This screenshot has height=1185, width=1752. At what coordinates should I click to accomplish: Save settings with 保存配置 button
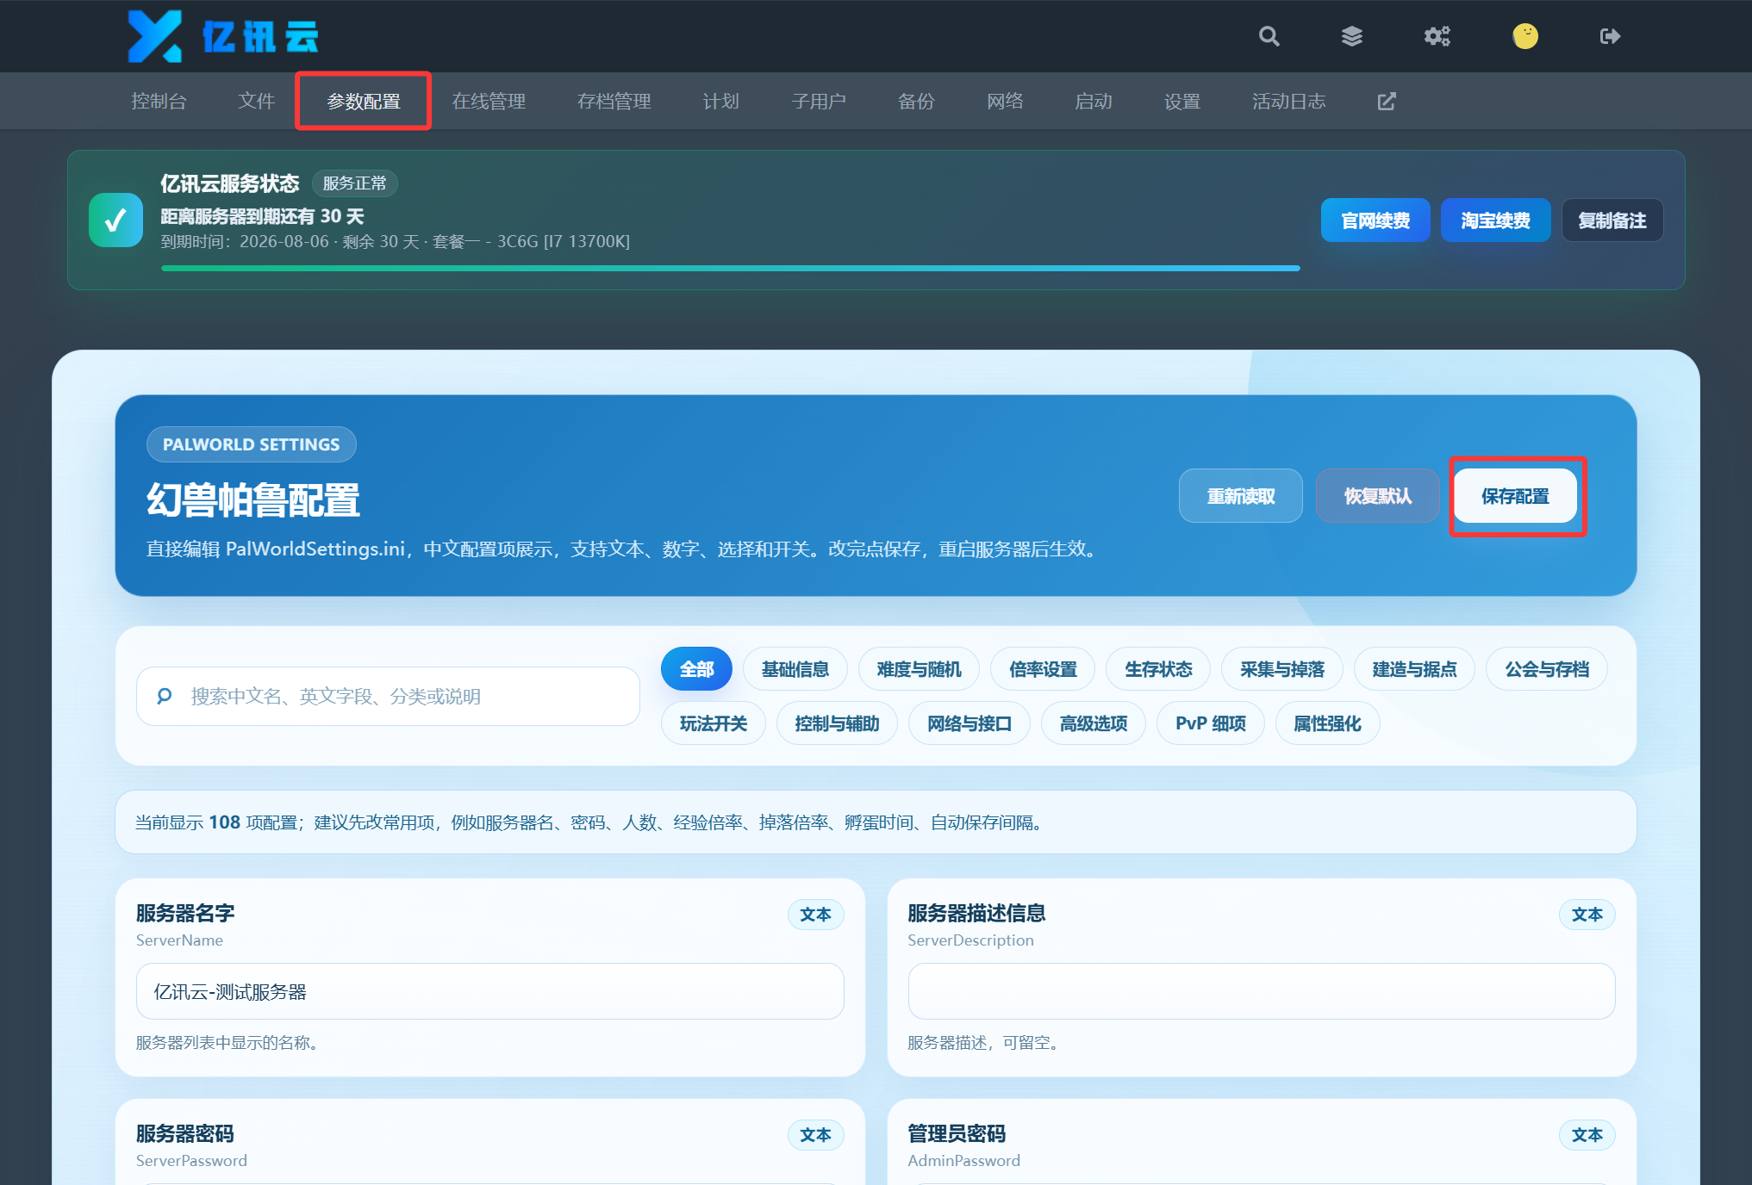pos(1515,496)
